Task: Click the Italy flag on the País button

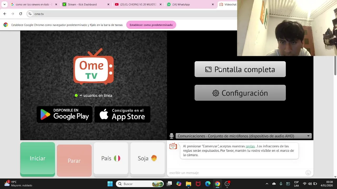Action: 117,158
